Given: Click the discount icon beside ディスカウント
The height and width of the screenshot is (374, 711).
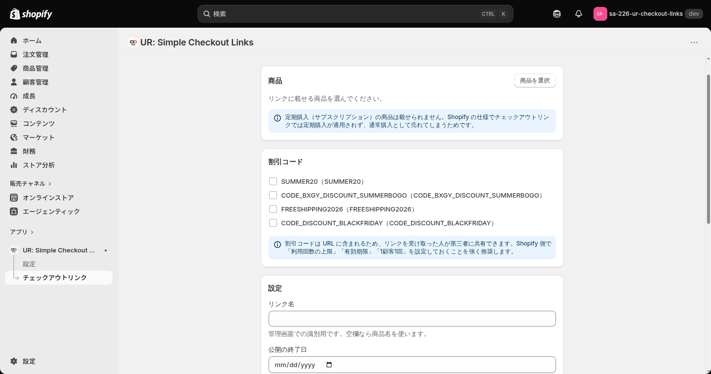Looking at the screenshot, I should [x=14, y=110].
